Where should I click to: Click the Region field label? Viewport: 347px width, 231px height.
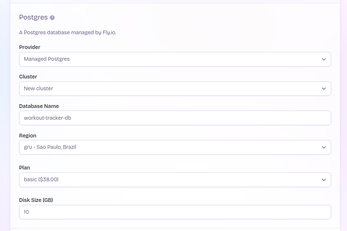(x=28, y=136)
